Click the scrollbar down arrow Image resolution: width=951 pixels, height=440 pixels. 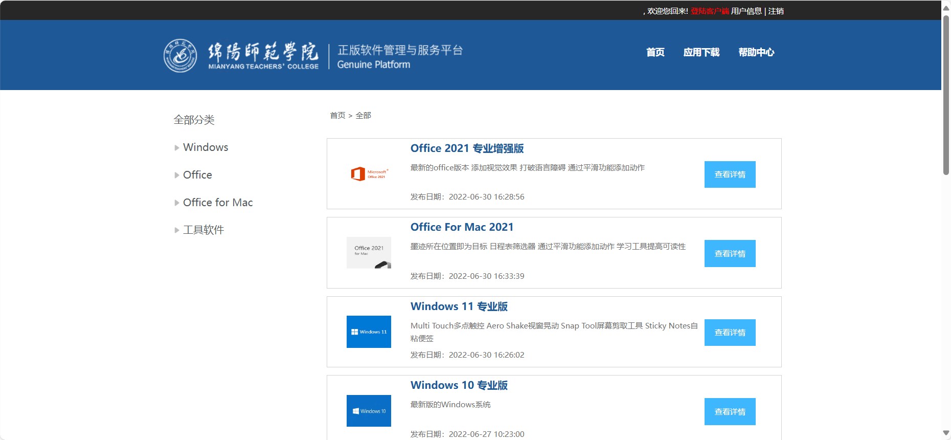point(946,433)
